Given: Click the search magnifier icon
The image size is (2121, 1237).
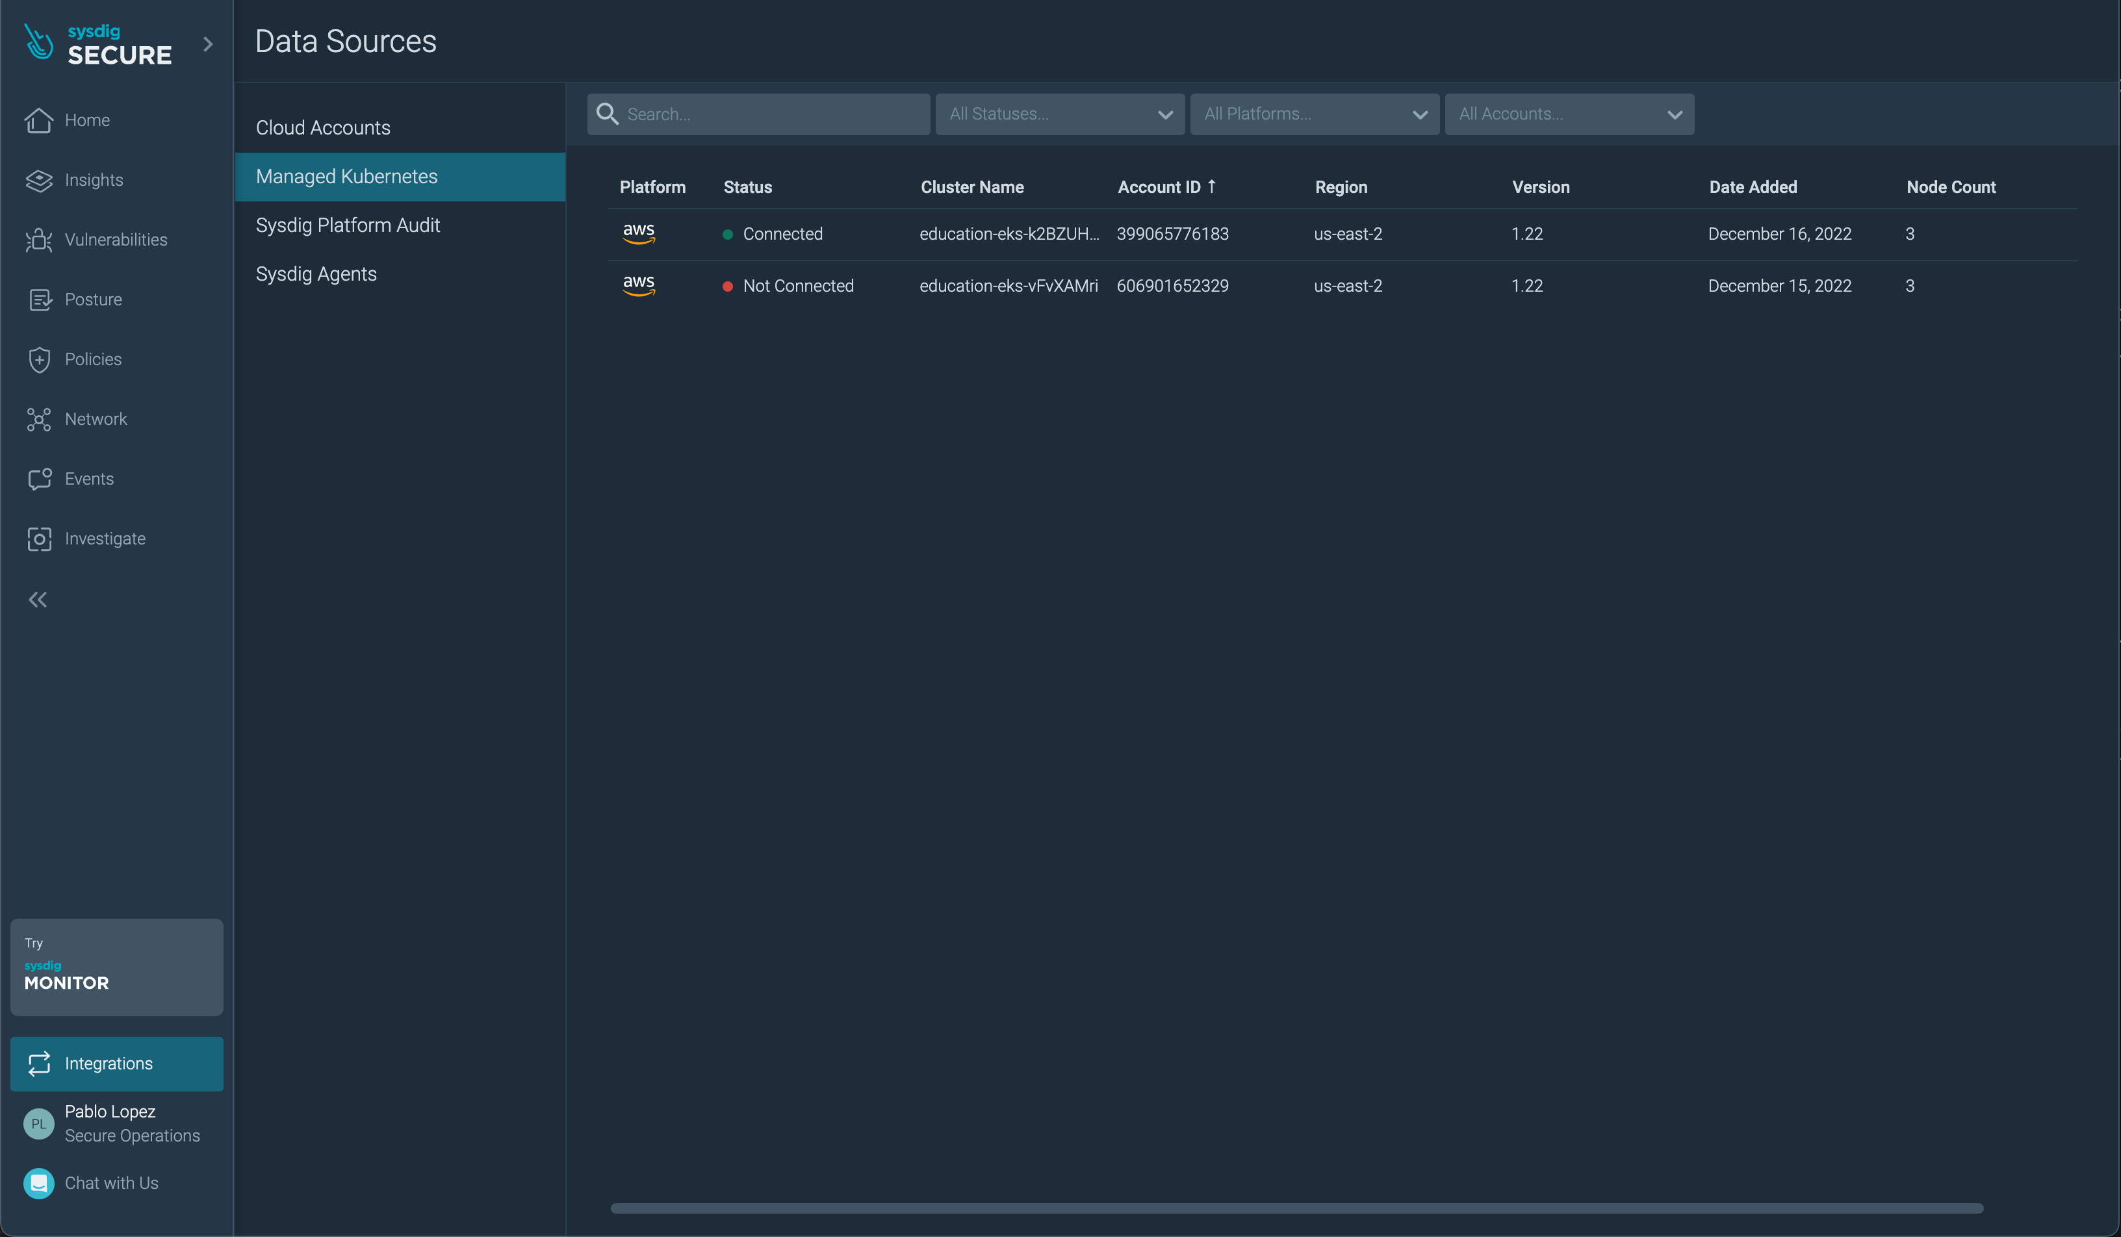Looking at the screenshot, I should [x=607, y=114].
